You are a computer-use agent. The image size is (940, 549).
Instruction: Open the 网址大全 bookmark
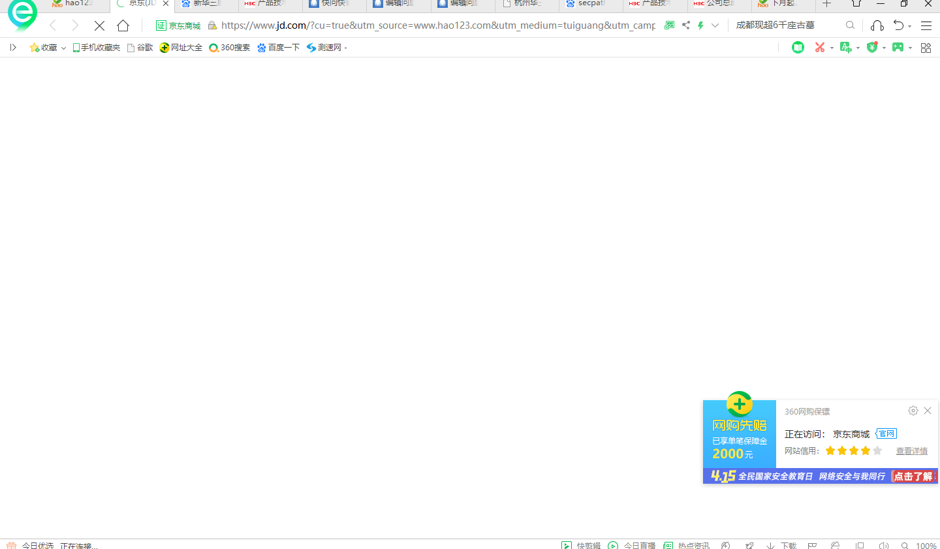coord(181,48)
